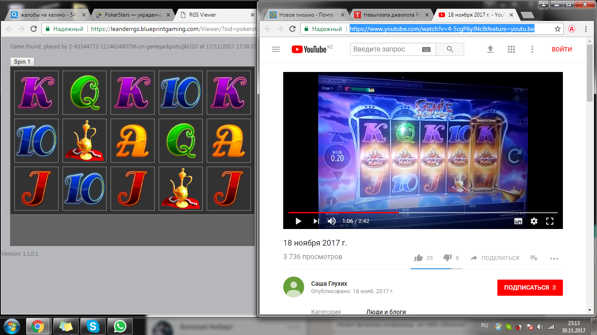Viewport: 597px width, 335px height.
Task: Open the add to playlist menu
Action: coord(534,258)
